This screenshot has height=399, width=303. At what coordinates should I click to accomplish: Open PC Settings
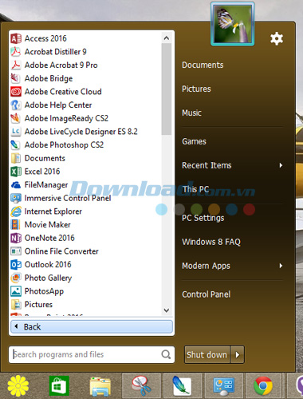203,218
